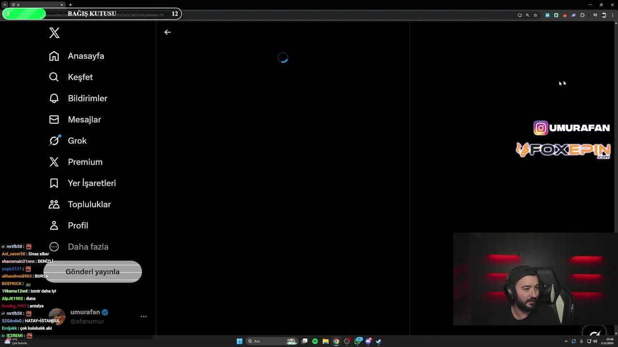Screen dimensions: 618x347
Task: Open OBS Studio from taskbar
Action: pos(347,341)
